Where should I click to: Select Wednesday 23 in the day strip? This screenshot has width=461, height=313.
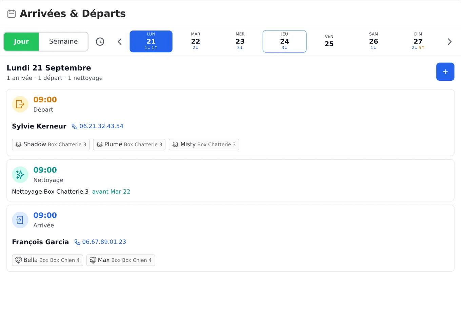click(240, 41)
